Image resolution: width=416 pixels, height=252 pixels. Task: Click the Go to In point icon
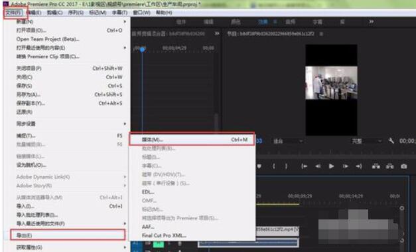304,166
